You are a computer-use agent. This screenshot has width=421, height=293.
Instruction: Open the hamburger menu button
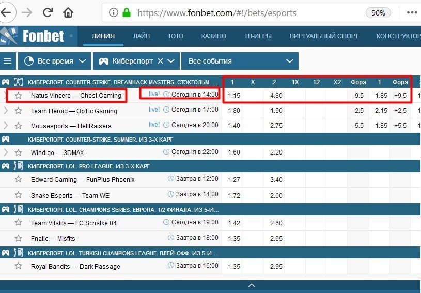tap(8, 61)
